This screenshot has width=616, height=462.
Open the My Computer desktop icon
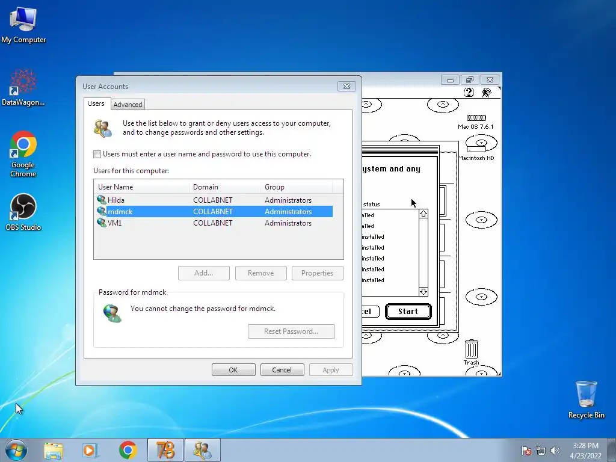point(23,25)
